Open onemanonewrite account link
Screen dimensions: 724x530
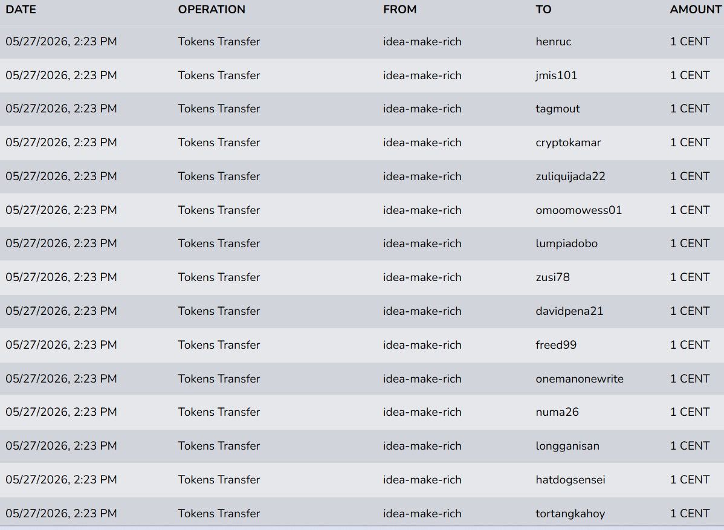click(580, 378)
